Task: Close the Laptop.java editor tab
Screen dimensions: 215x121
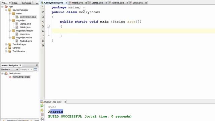Action: [x=106, y=3]
